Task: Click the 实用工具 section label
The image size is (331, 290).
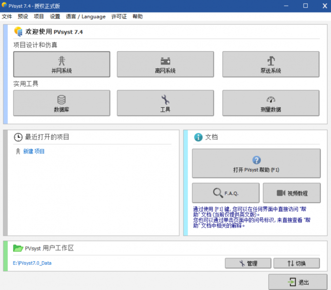Action: click(26, 84)
